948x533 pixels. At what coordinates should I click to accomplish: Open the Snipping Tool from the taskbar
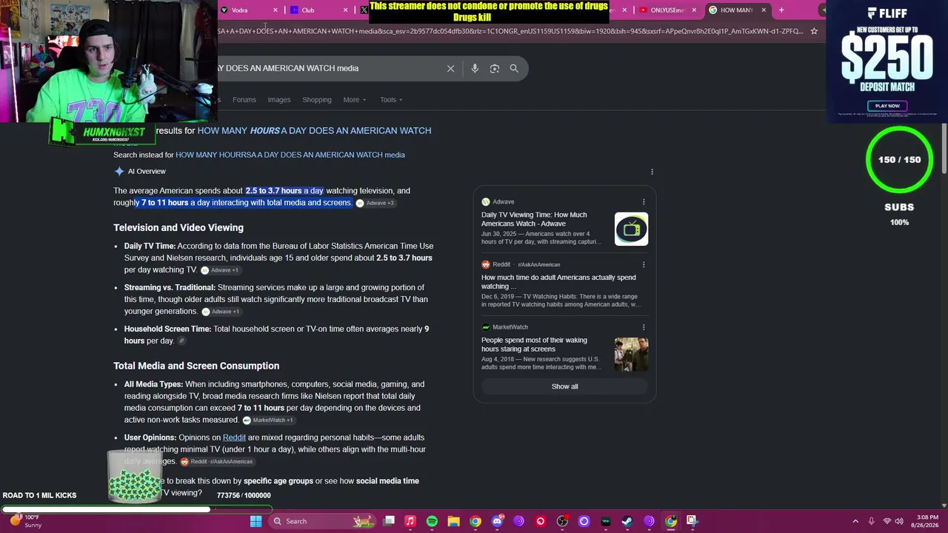point(692,521)
